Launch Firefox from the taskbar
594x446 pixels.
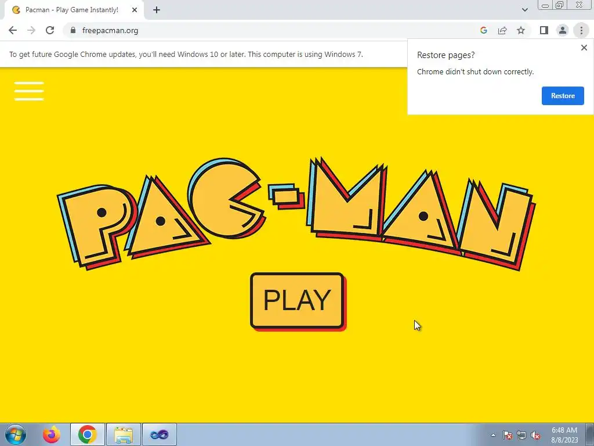point(52,434)
